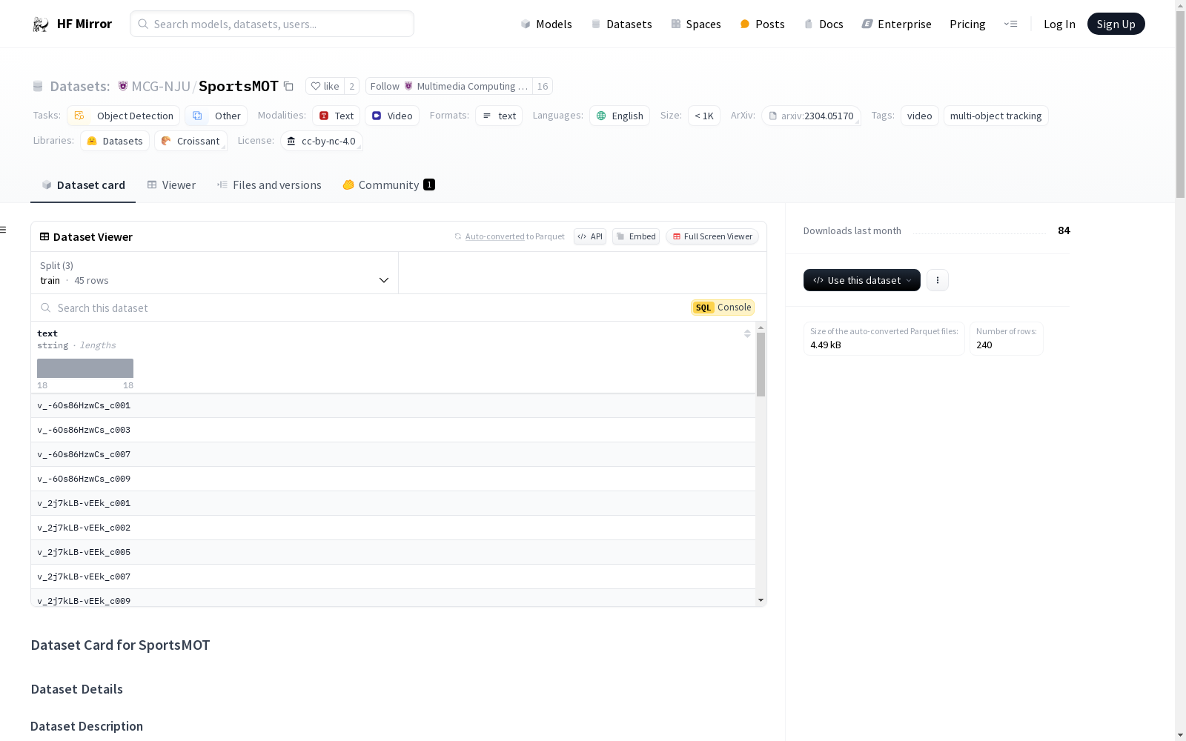Select the Video modality tag
This screenshot has height=741, width=1186.
[x=392, y=116]
